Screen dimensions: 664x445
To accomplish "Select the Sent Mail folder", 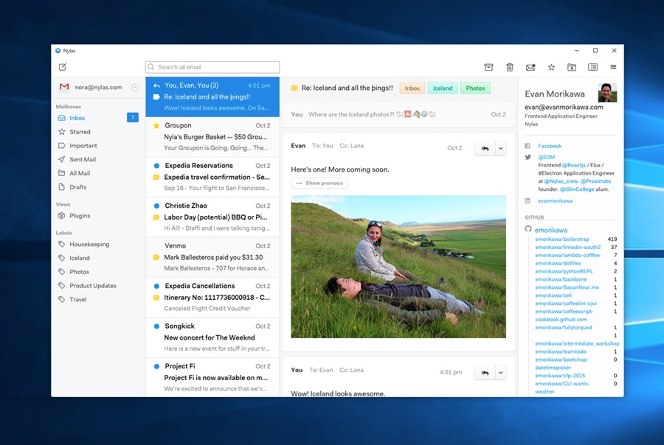I will coord(83,159).
